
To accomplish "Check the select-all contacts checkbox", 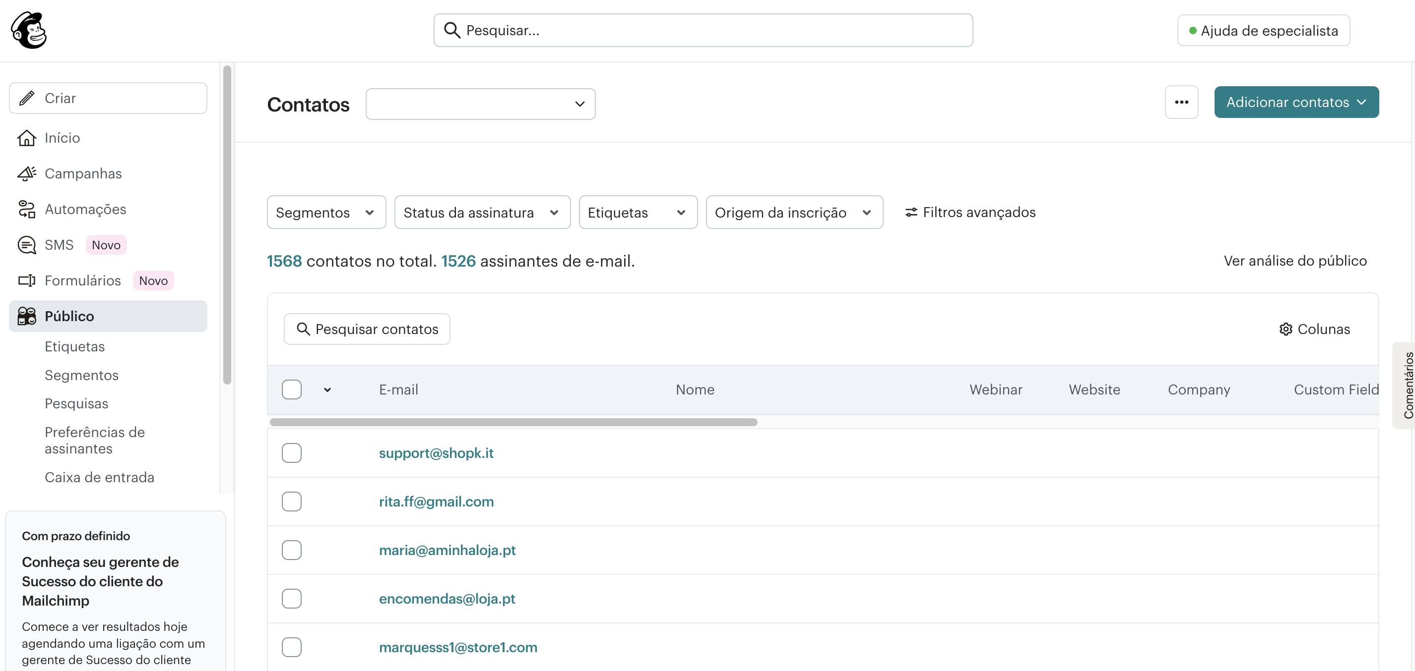I will pos(292,390).
